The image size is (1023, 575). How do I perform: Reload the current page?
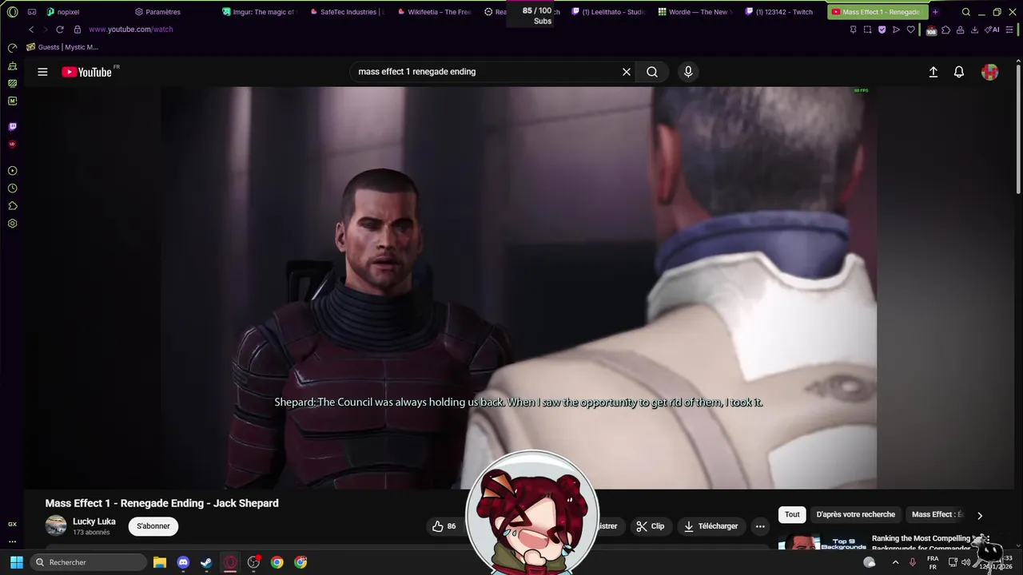59,30
